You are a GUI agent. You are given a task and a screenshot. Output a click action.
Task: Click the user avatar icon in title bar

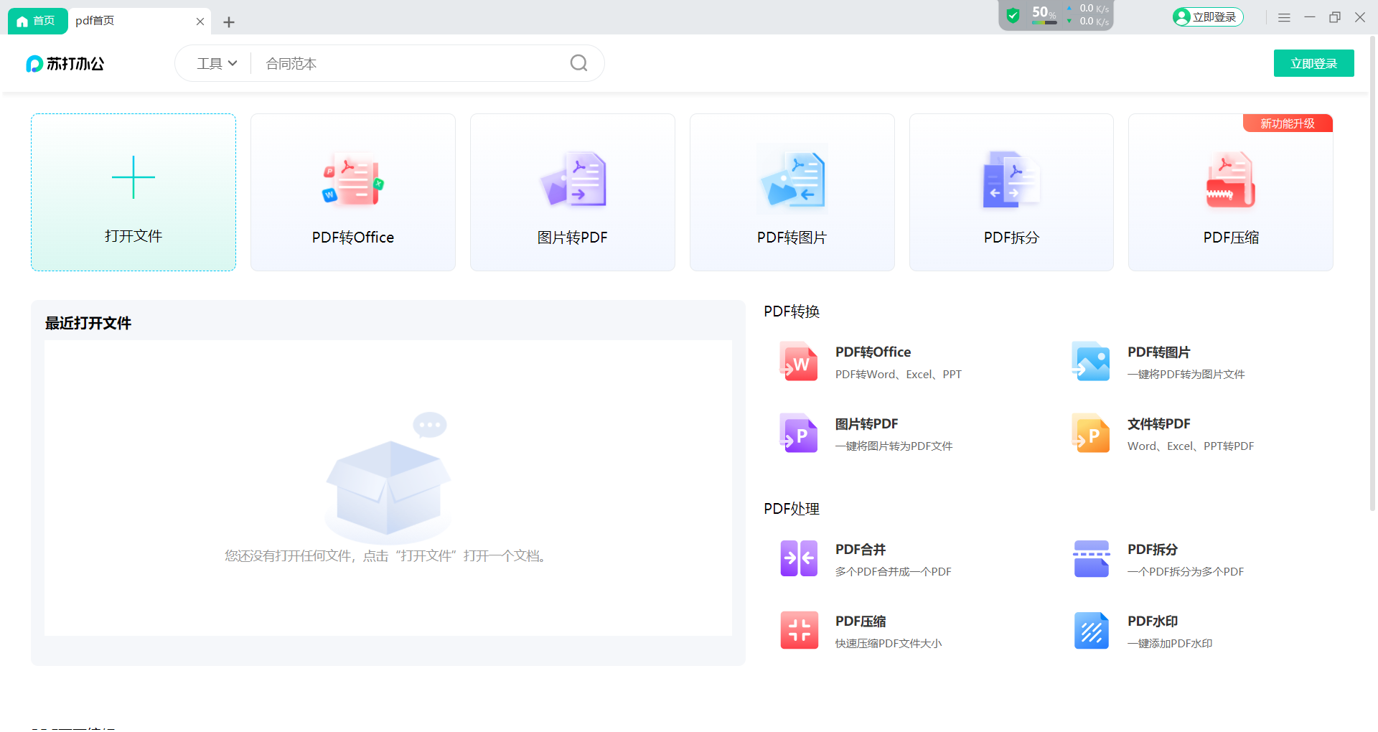click(x=1181, y=17)
